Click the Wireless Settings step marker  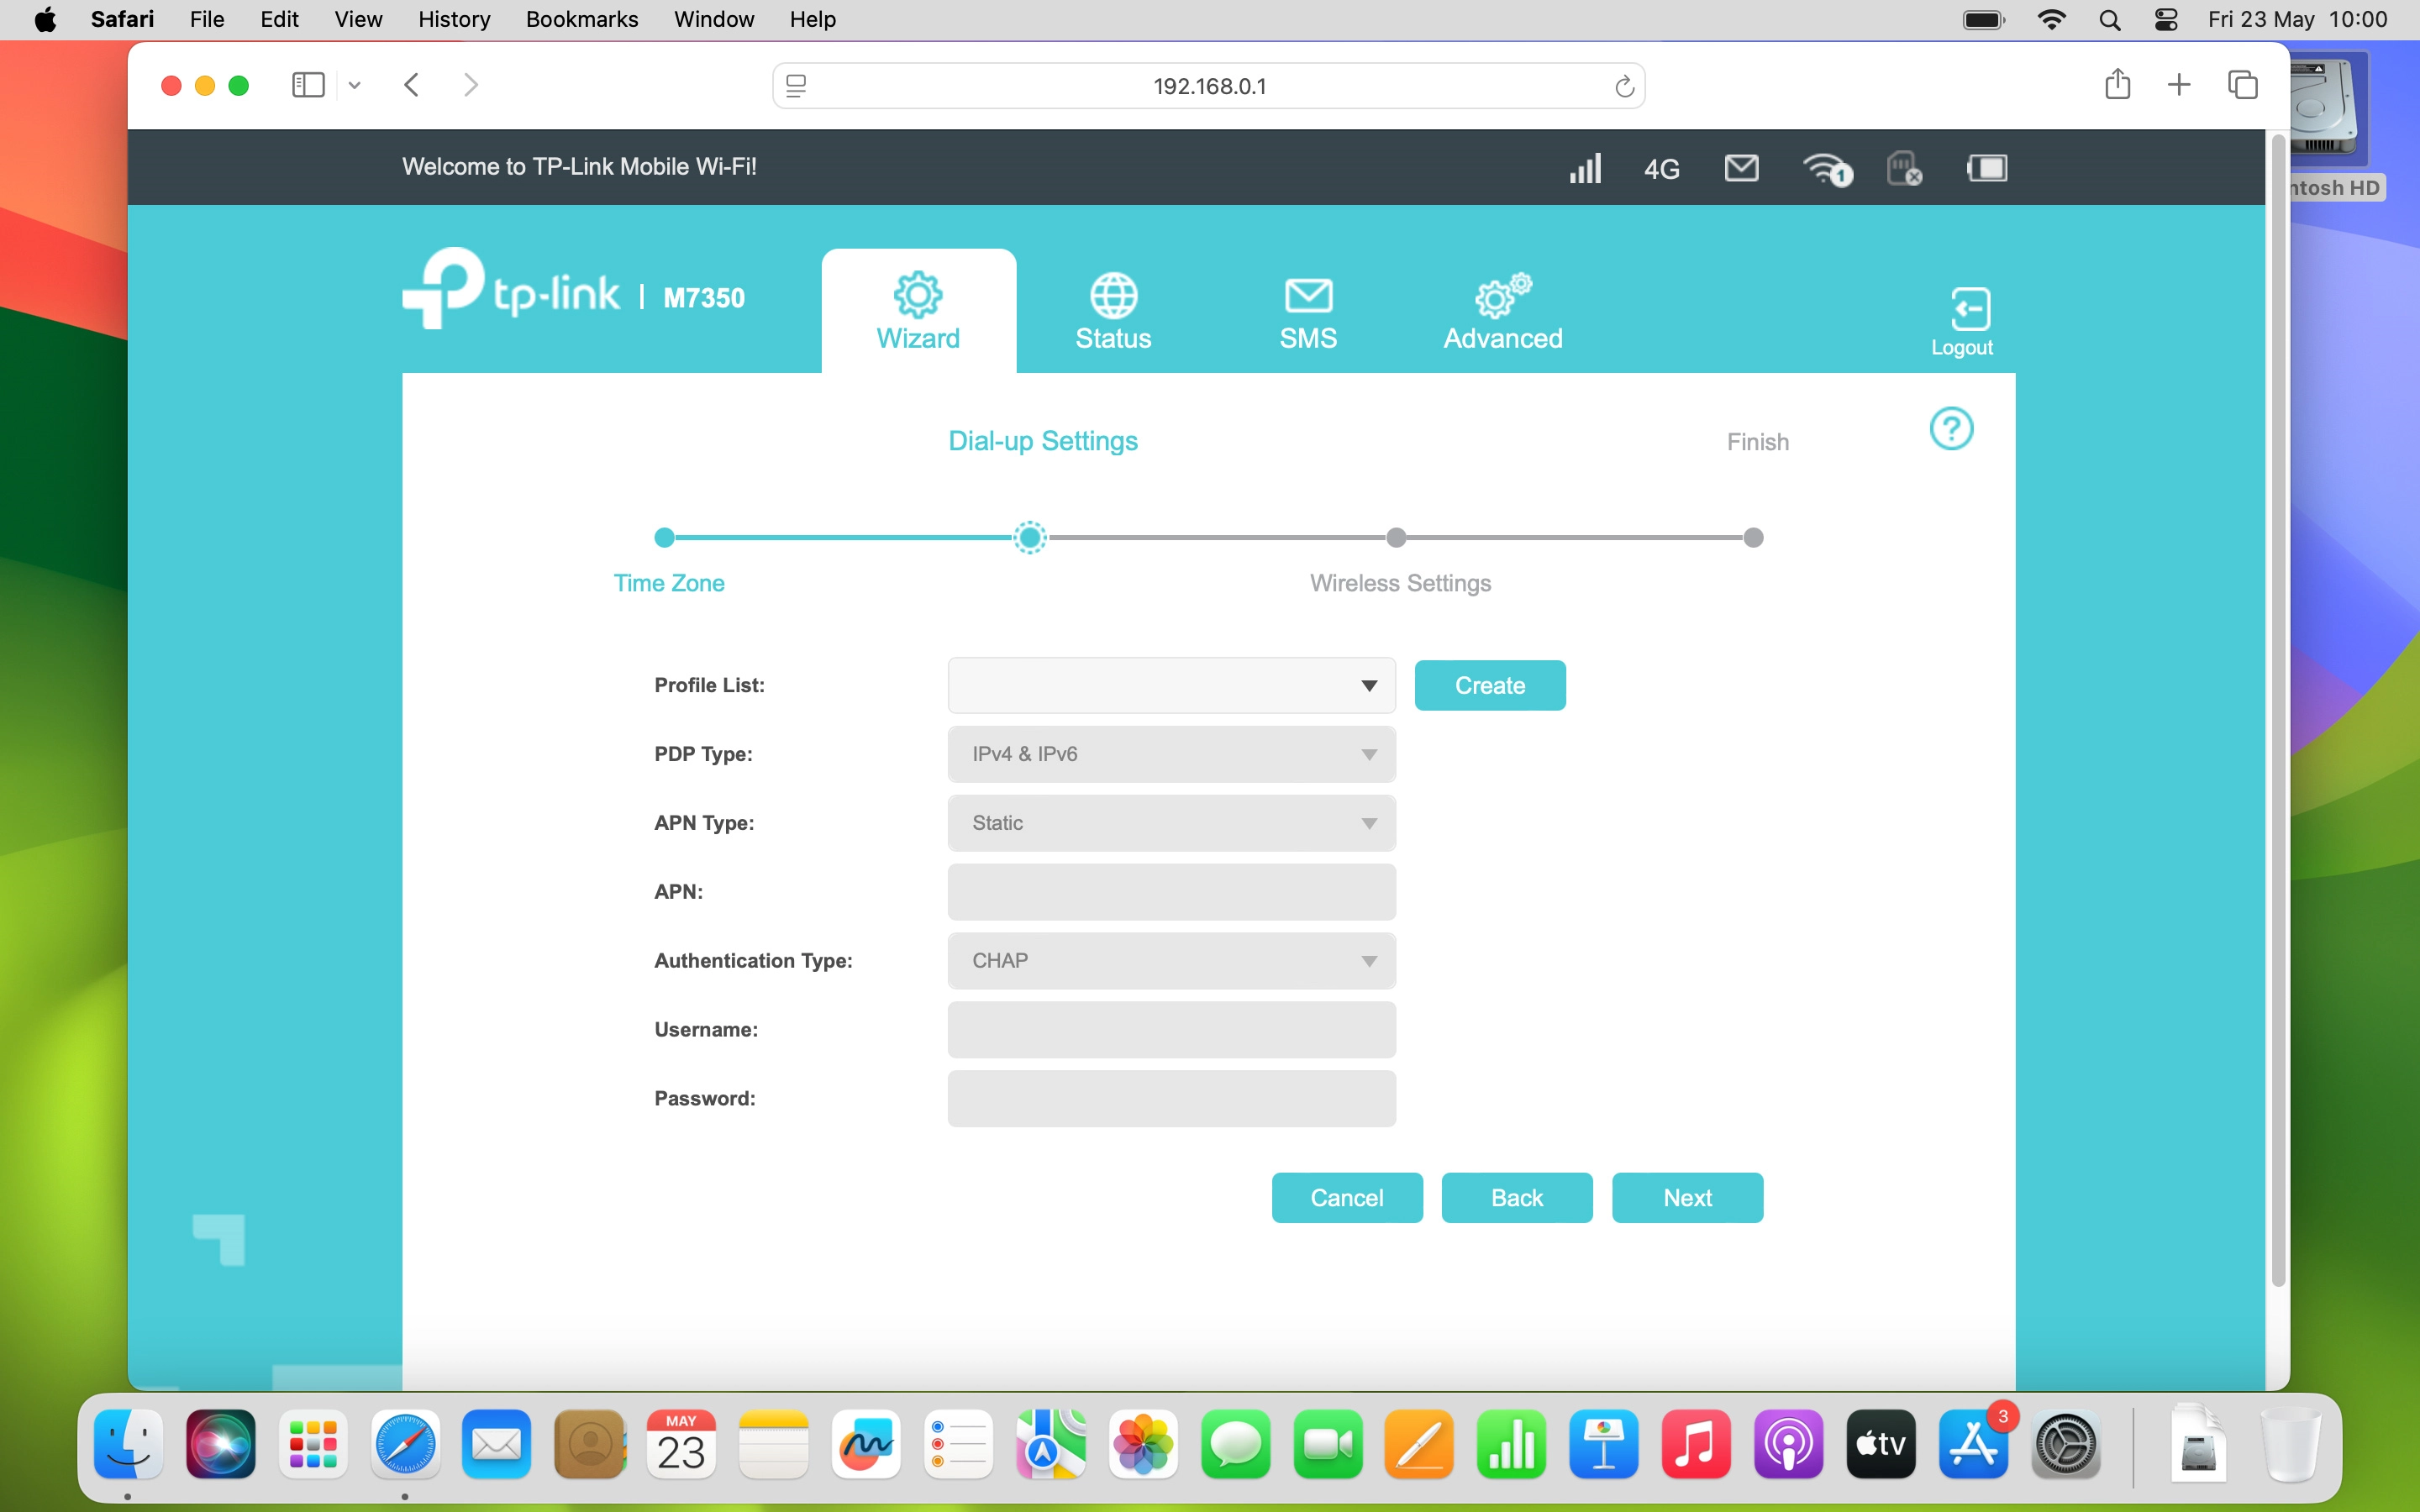[1396, 538]
